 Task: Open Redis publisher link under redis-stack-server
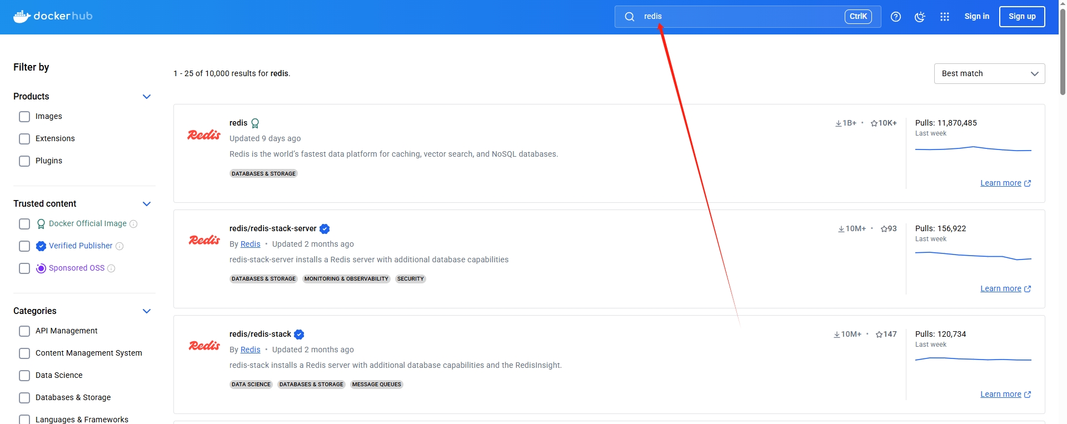[250, 244]
